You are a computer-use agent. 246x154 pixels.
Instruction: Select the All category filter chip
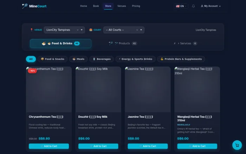[31, 59]
